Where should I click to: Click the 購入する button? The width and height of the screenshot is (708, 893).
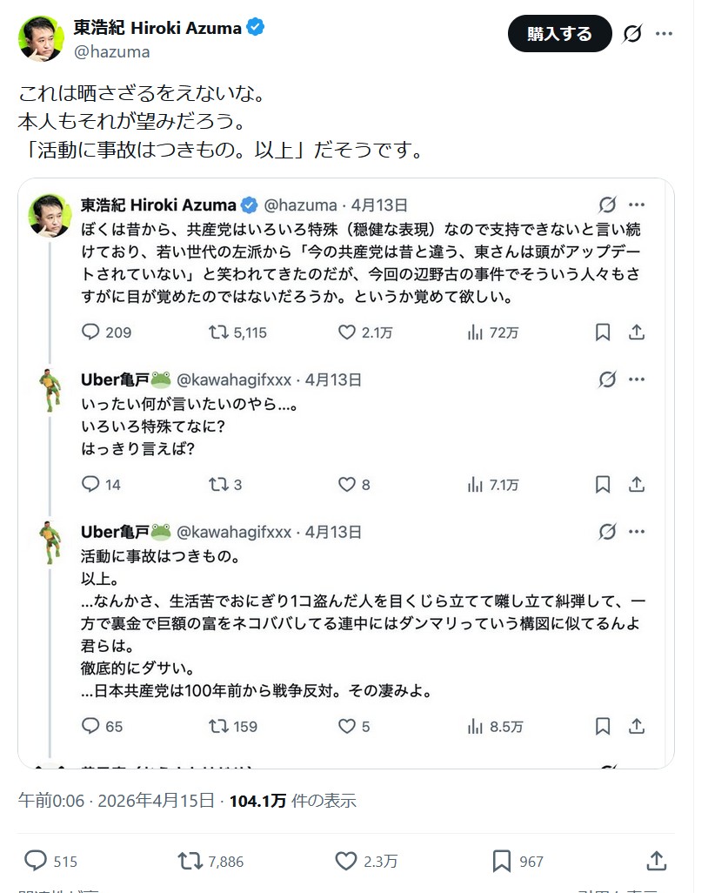[x=559, y=34]
